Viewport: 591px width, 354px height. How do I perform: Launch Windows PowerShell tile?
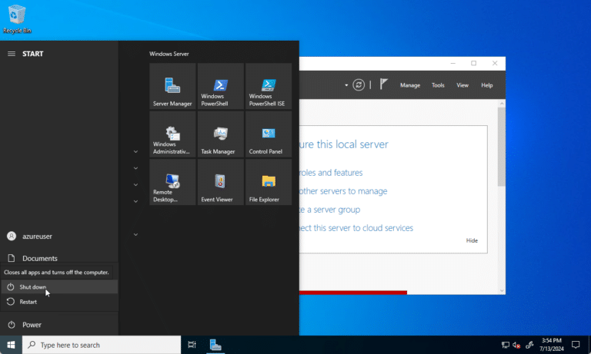click(x=220, y=86)
